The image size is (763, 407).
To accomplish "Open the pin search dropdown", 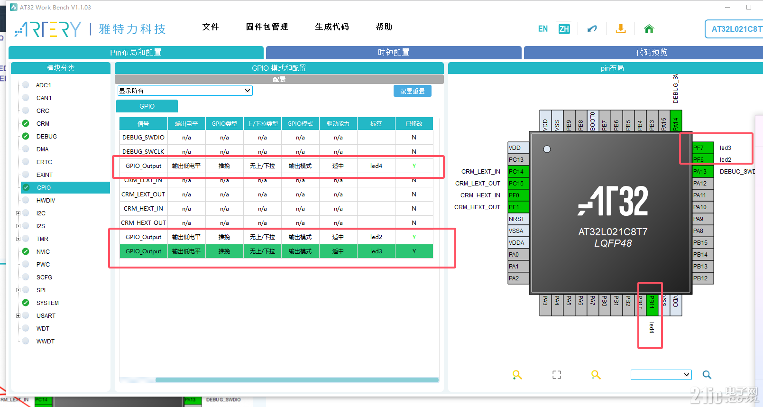I will click(x=661, y=375).
